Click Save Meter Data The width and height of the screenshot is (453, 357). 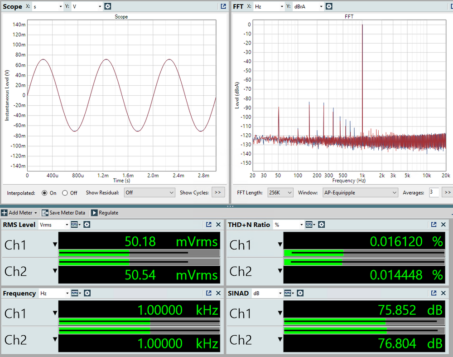tap(63, 213)
